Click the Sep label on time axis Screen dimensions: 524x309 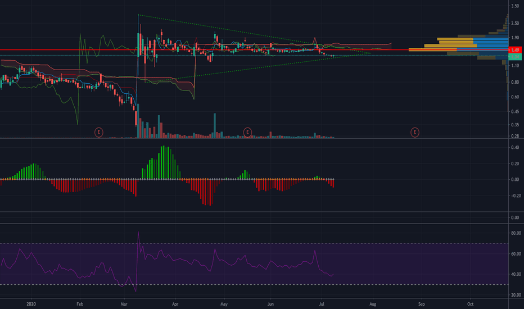422,304
